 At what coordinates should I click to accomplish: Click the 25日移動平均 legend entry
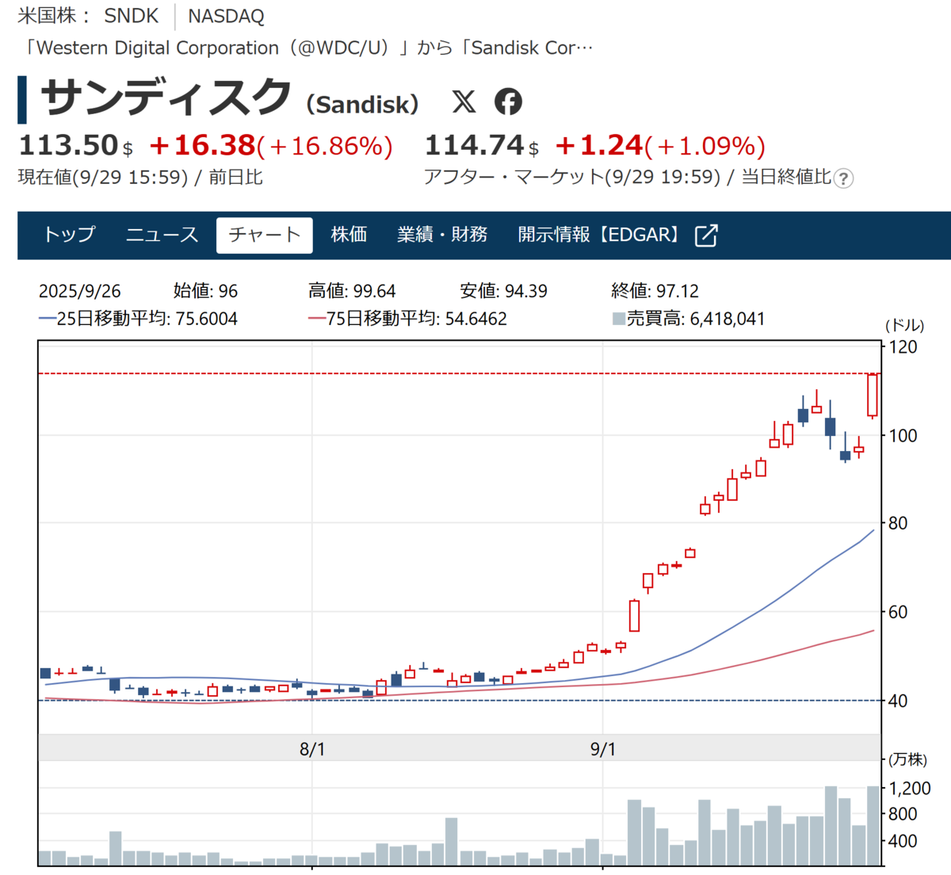(x=138, y=319)
